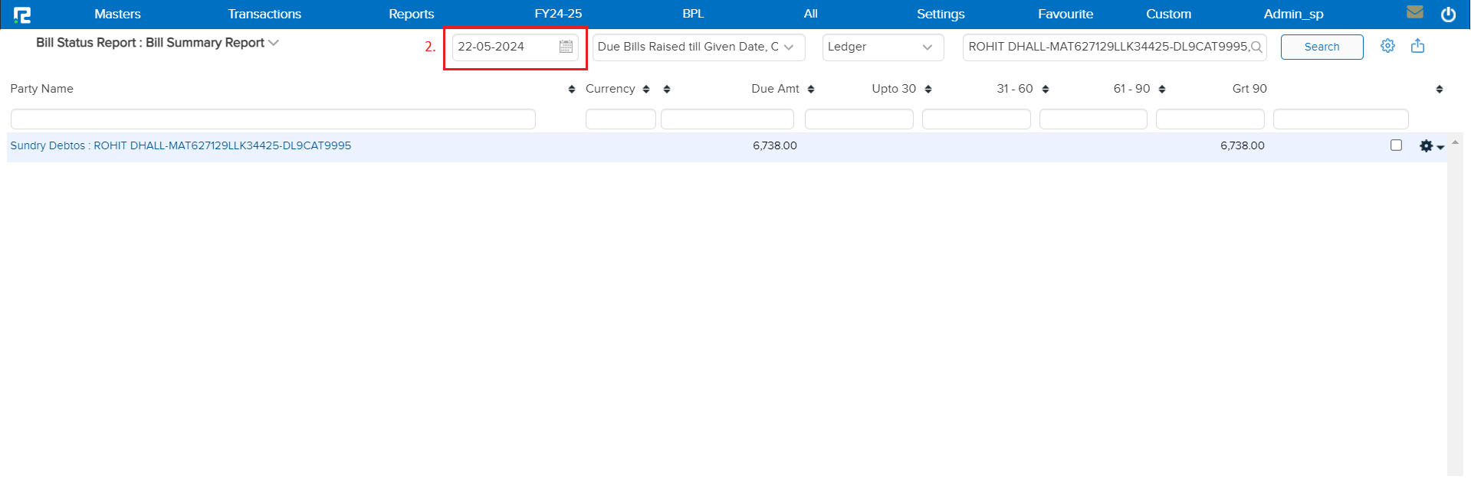1471x496 pixels.
Task: Open the calendar date picker icon
Action: click(566, 47)
